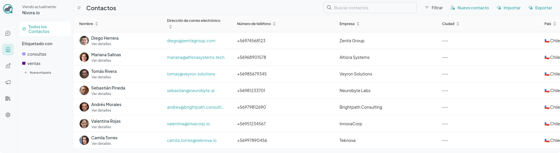Open the Filtrar filter options
Viewport: 560px width, 153px height.
(434, 8)
